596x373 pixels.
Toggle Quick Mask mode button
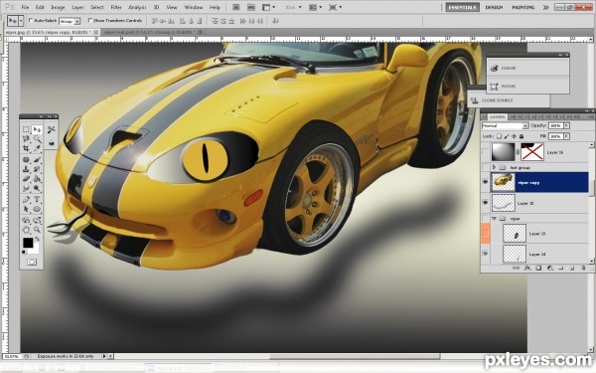(x=32, y=262)
